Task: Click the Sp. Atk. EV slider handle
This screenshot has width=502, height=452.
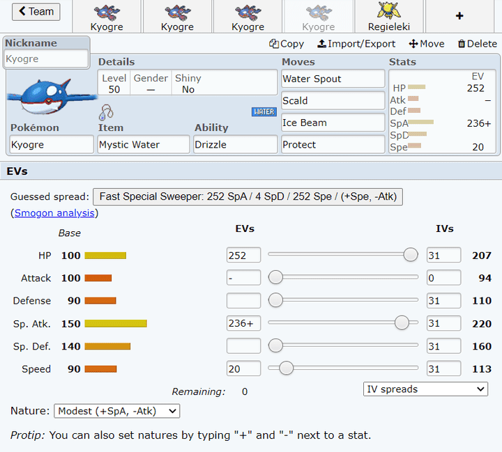Action: click(402, 322)
